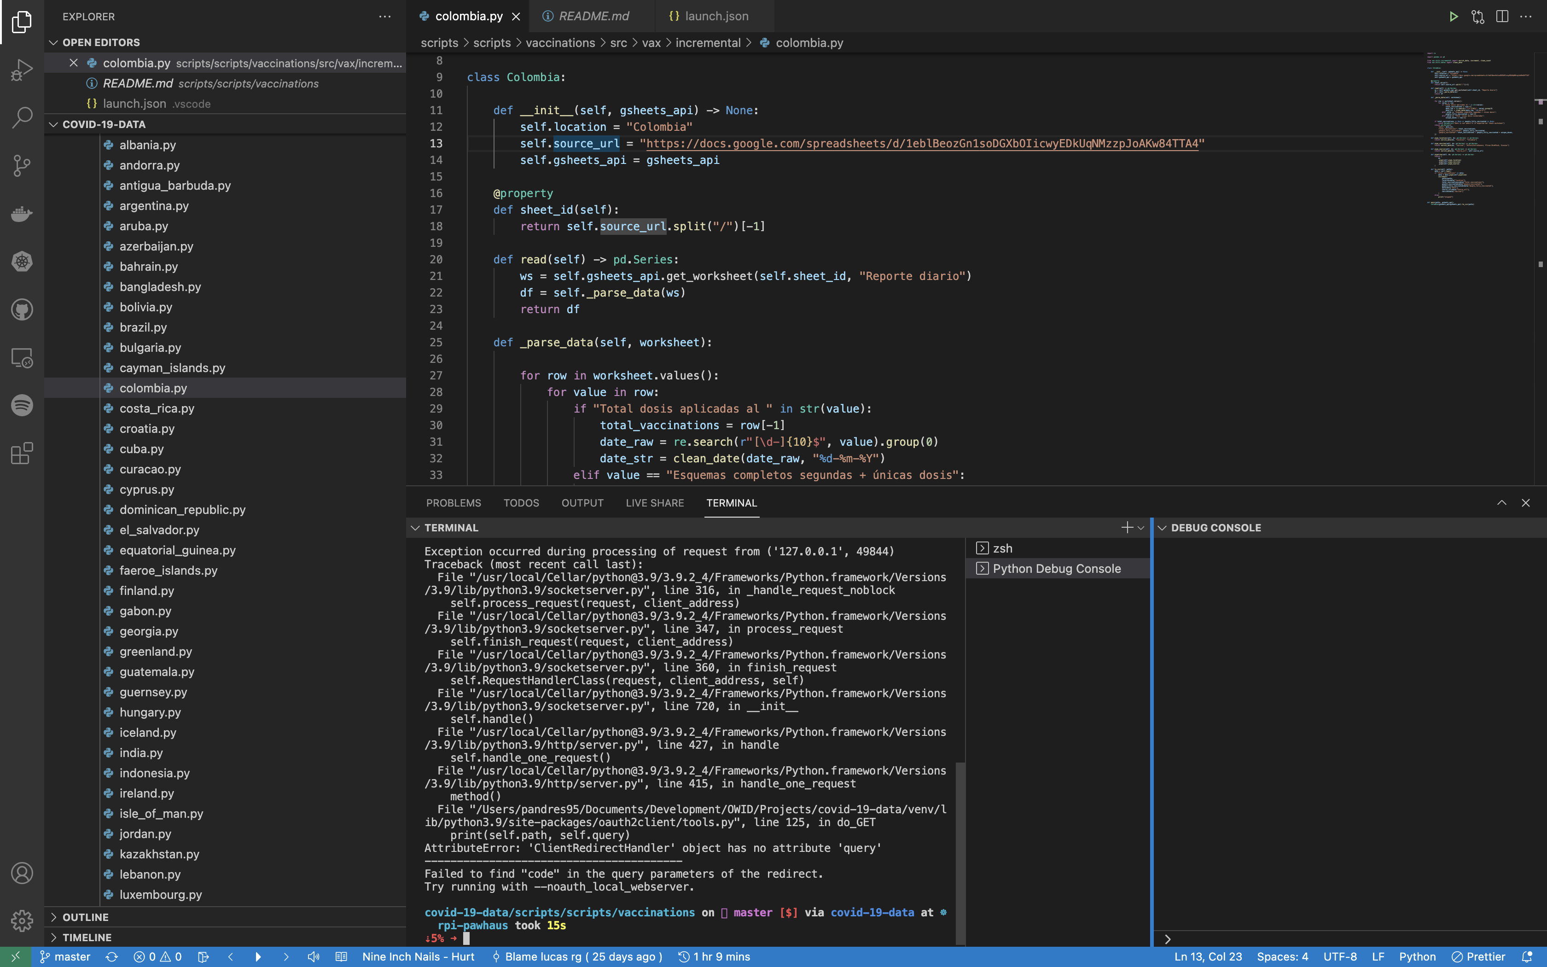The height and width of the screenshot is (967, 1547).
Task: Toggle panel maximize with the chevron-up icon
Action: pyautogui.click(x=1501, y=503)
